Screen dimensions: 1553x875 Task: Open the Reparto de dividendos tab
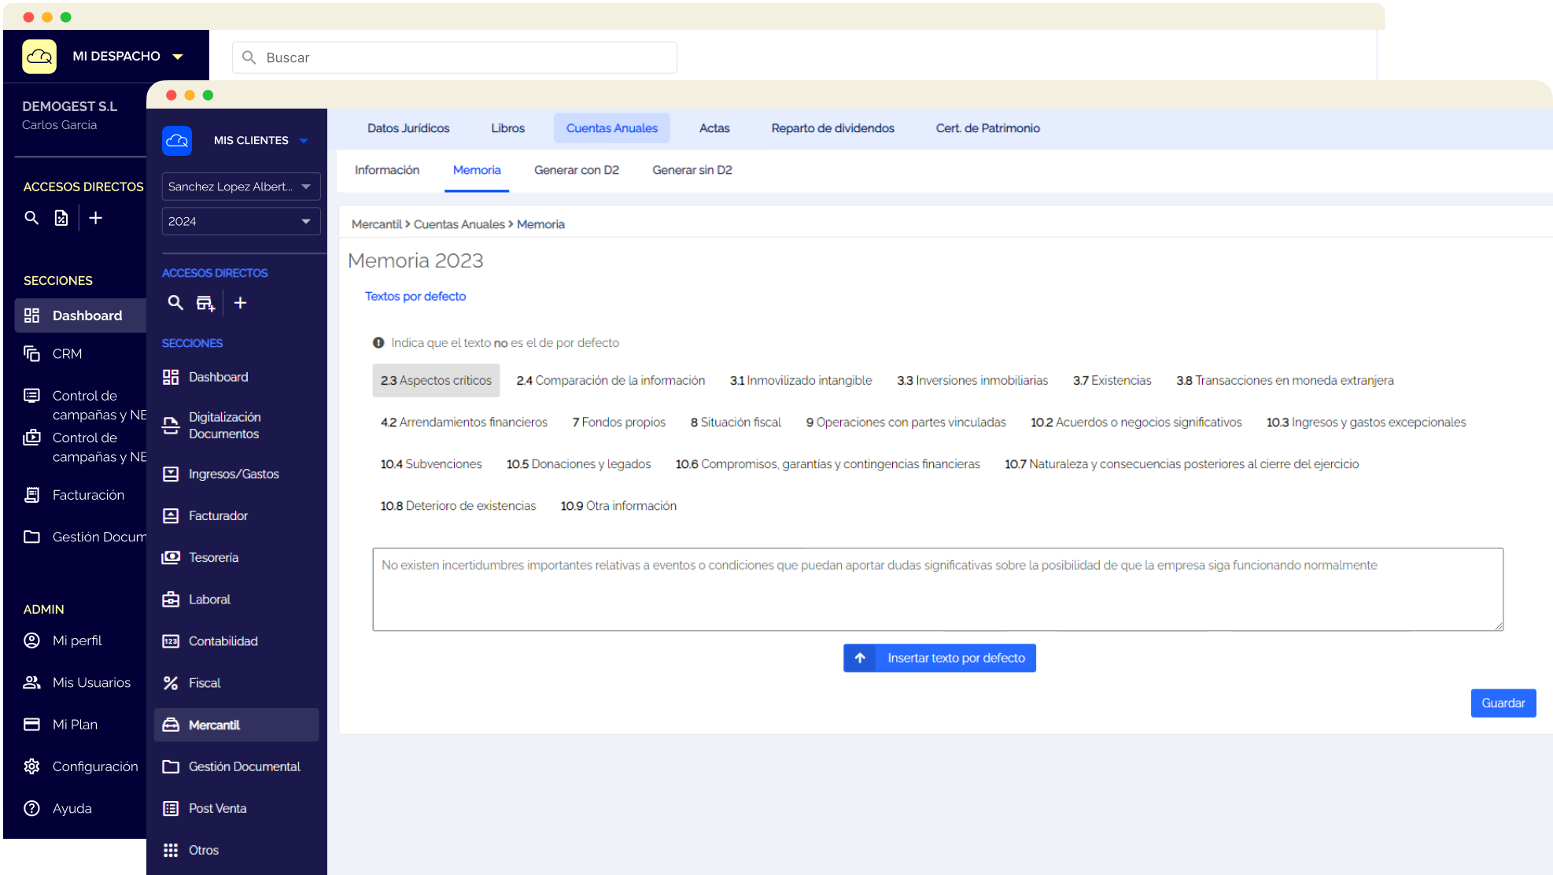(x=832, y=128)
